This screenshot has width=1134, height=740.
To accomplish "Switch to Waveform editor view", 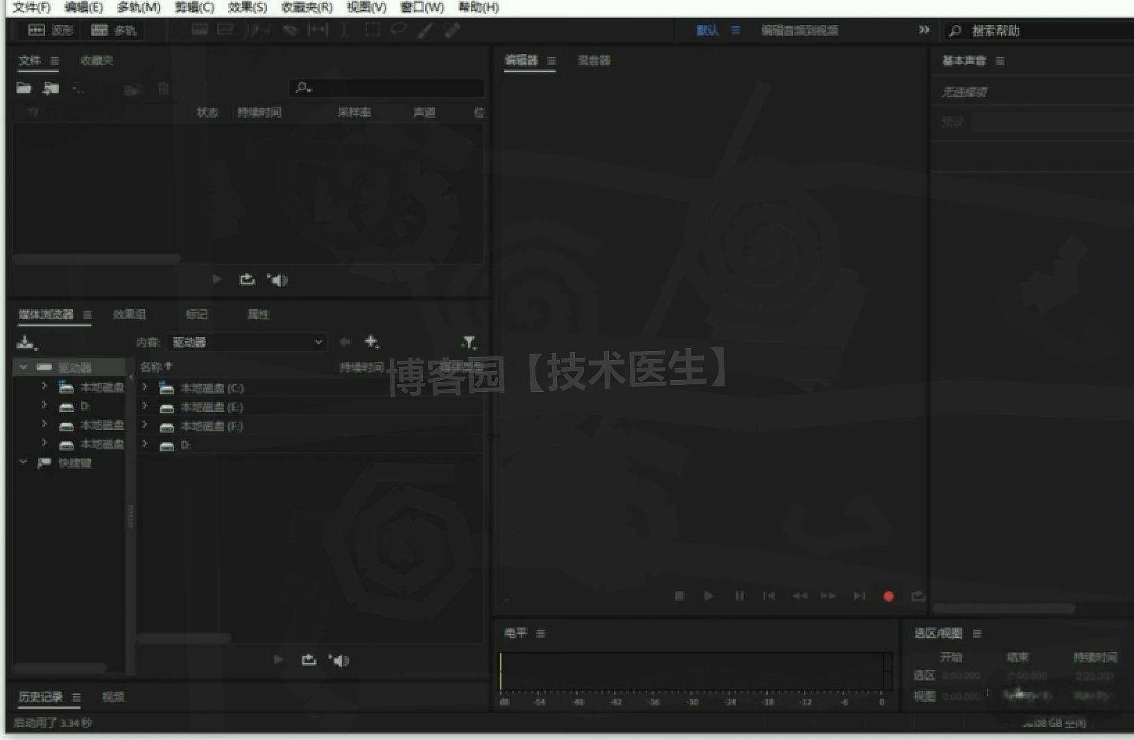I will coord(49,30).
